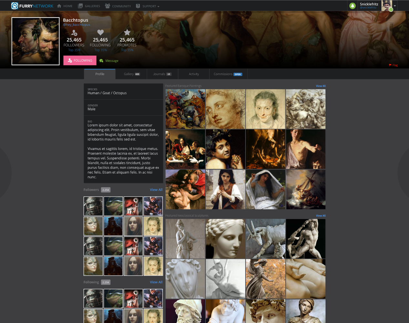Click the Furry Network paw logo

coord(15,6)
